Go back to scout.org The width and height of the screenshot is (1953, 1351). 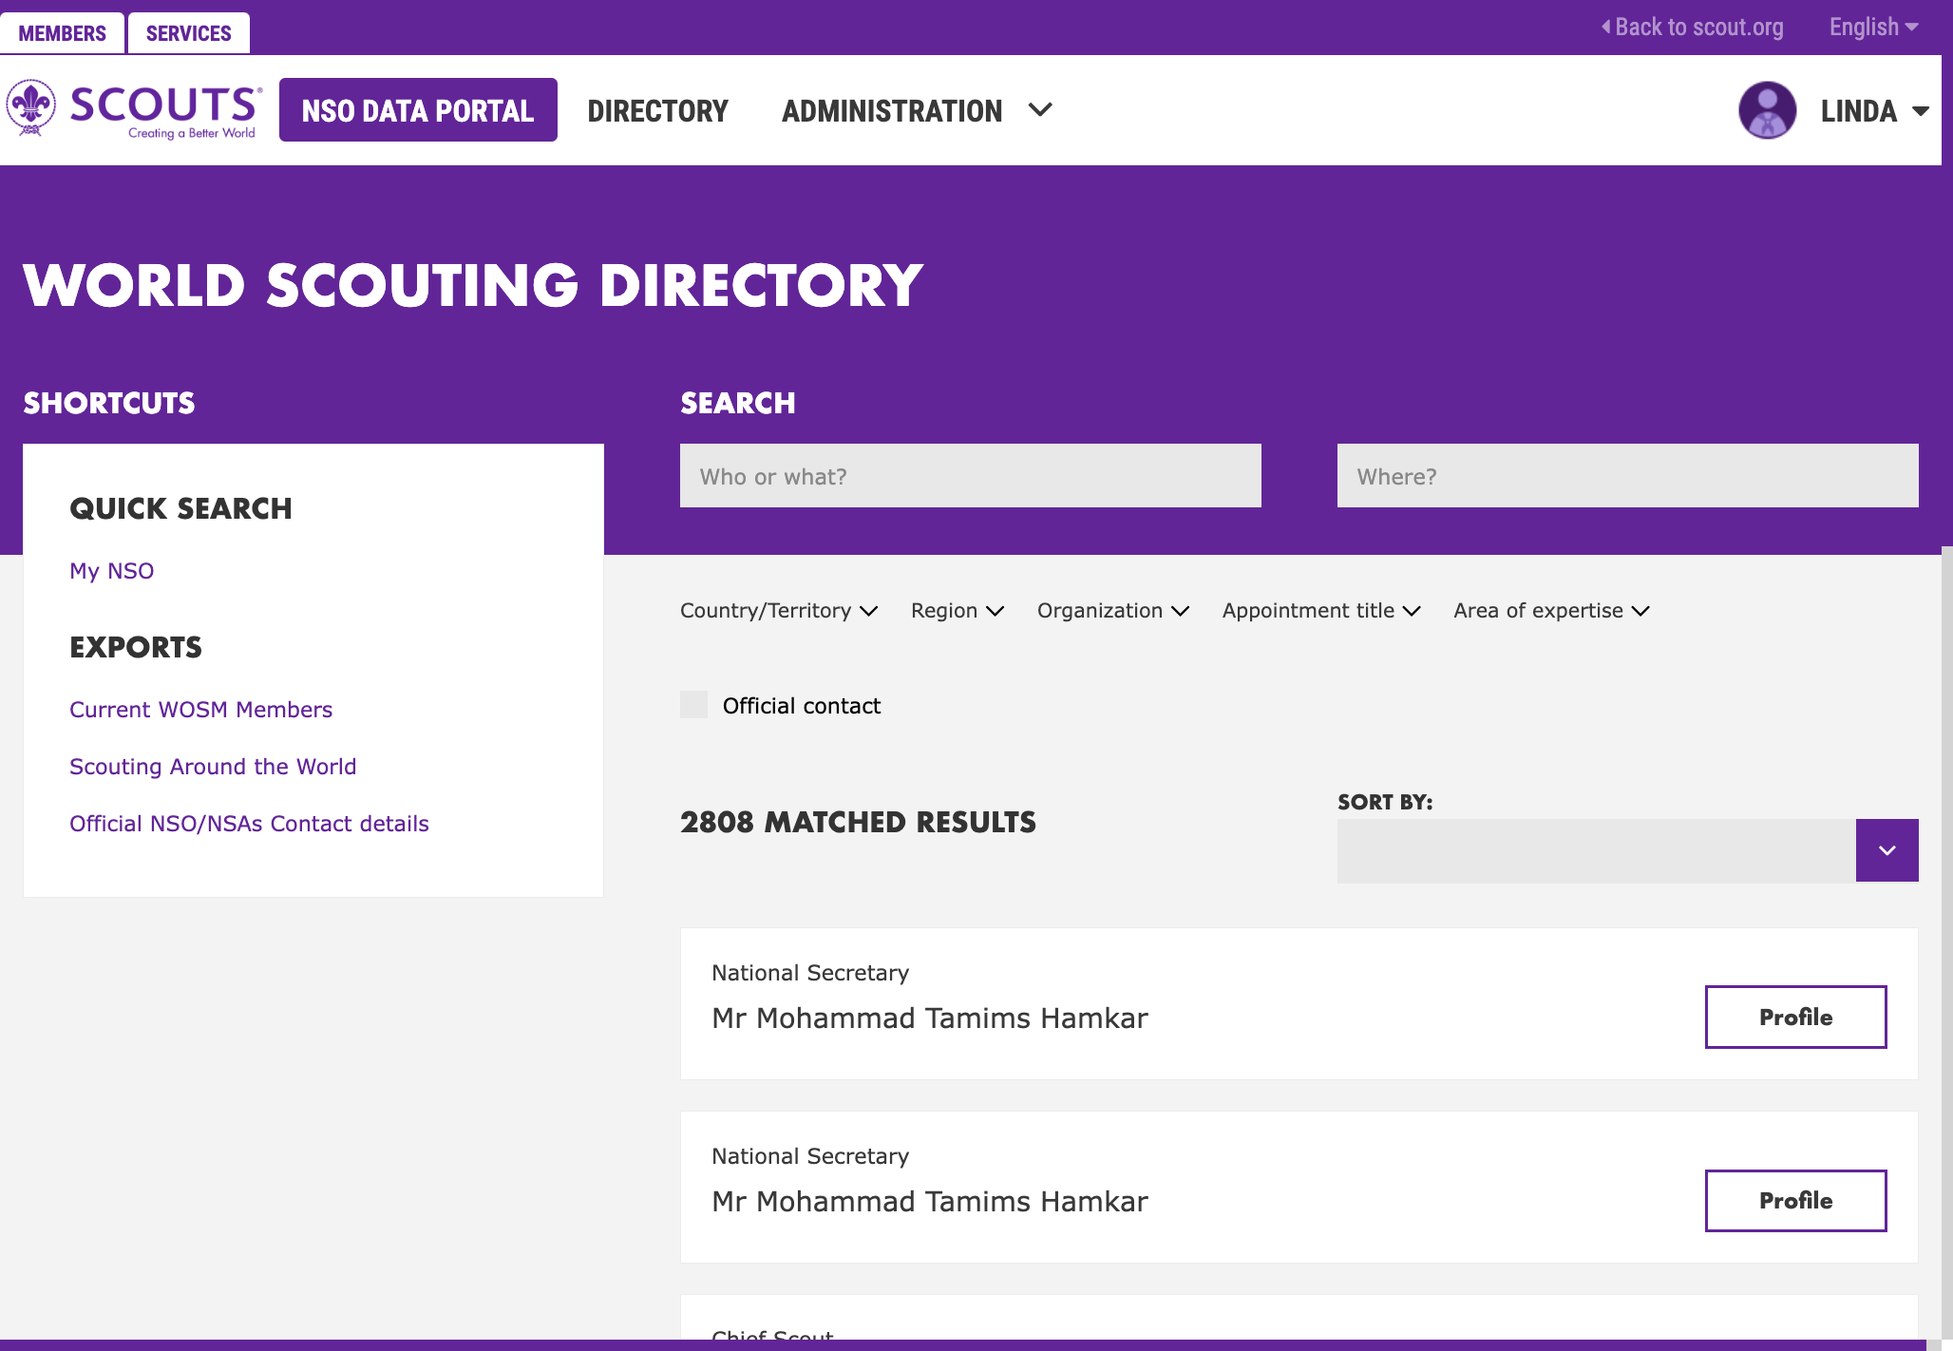coord(1693,27)
